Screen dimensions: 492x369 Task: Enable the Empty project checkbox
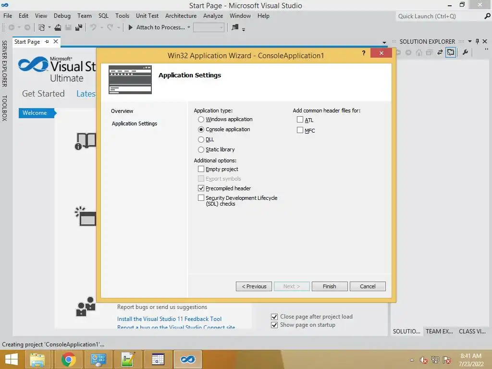click(x=201, y=169)
